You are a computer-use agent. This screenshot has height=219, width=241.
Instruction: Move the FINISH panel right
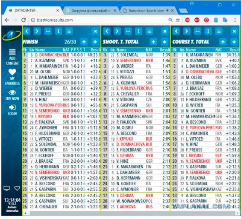pos(37,31)
